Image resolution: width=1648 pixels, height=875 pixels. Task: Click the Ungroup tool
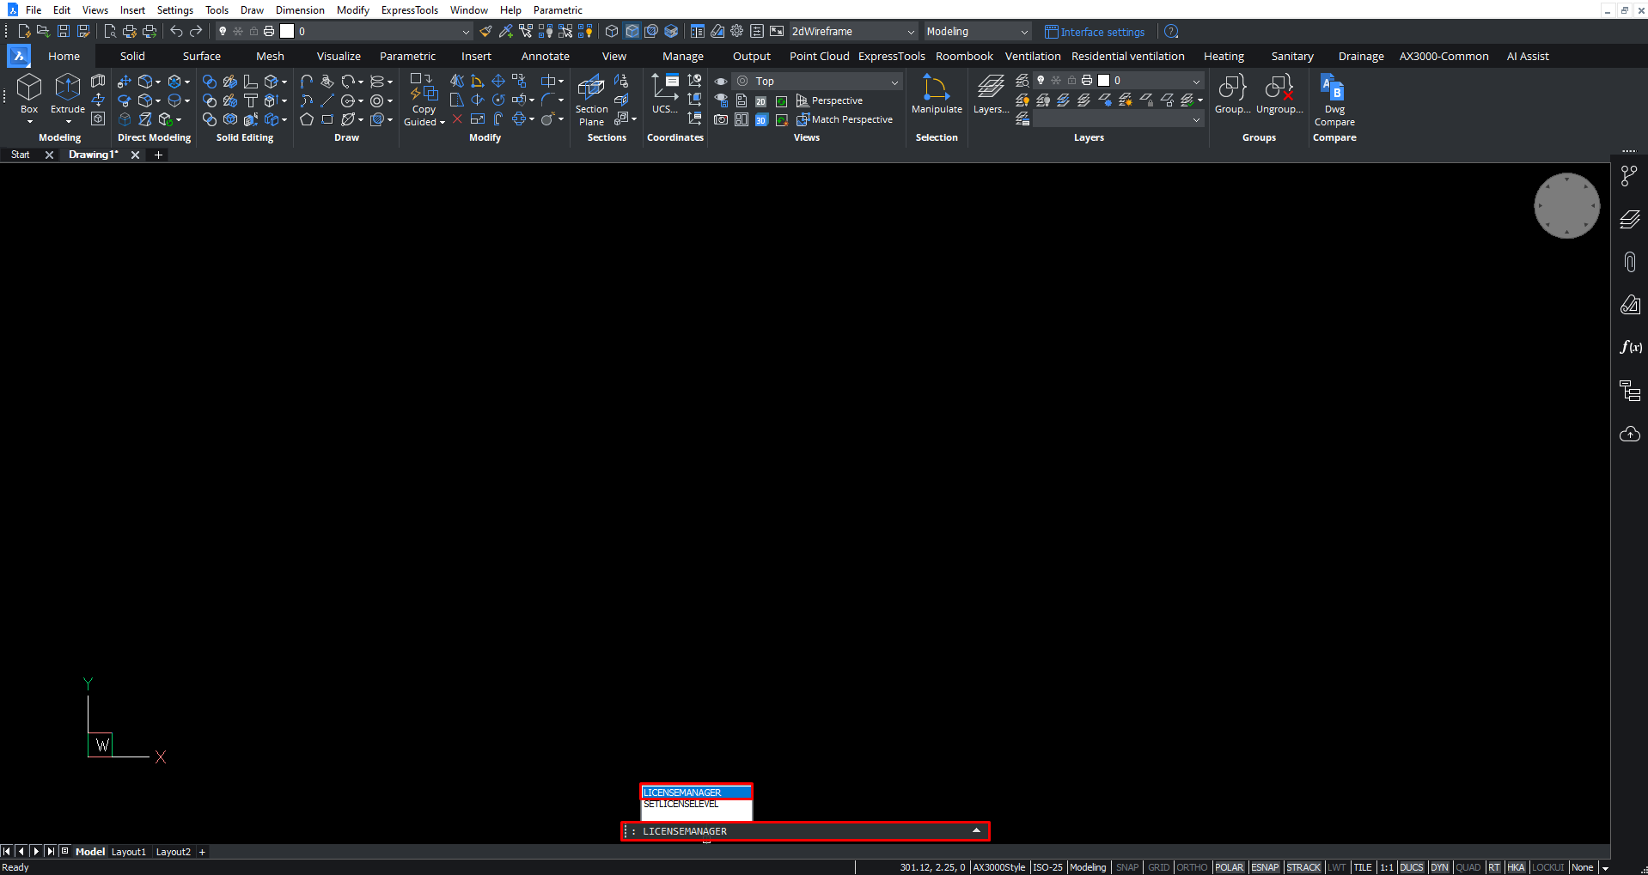pyautogui.click(x=1279, y=94)
